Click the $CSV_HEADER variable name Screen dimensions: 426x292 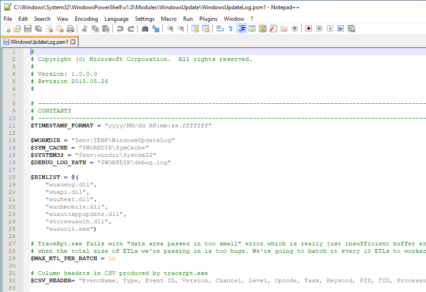pos(51,280)
